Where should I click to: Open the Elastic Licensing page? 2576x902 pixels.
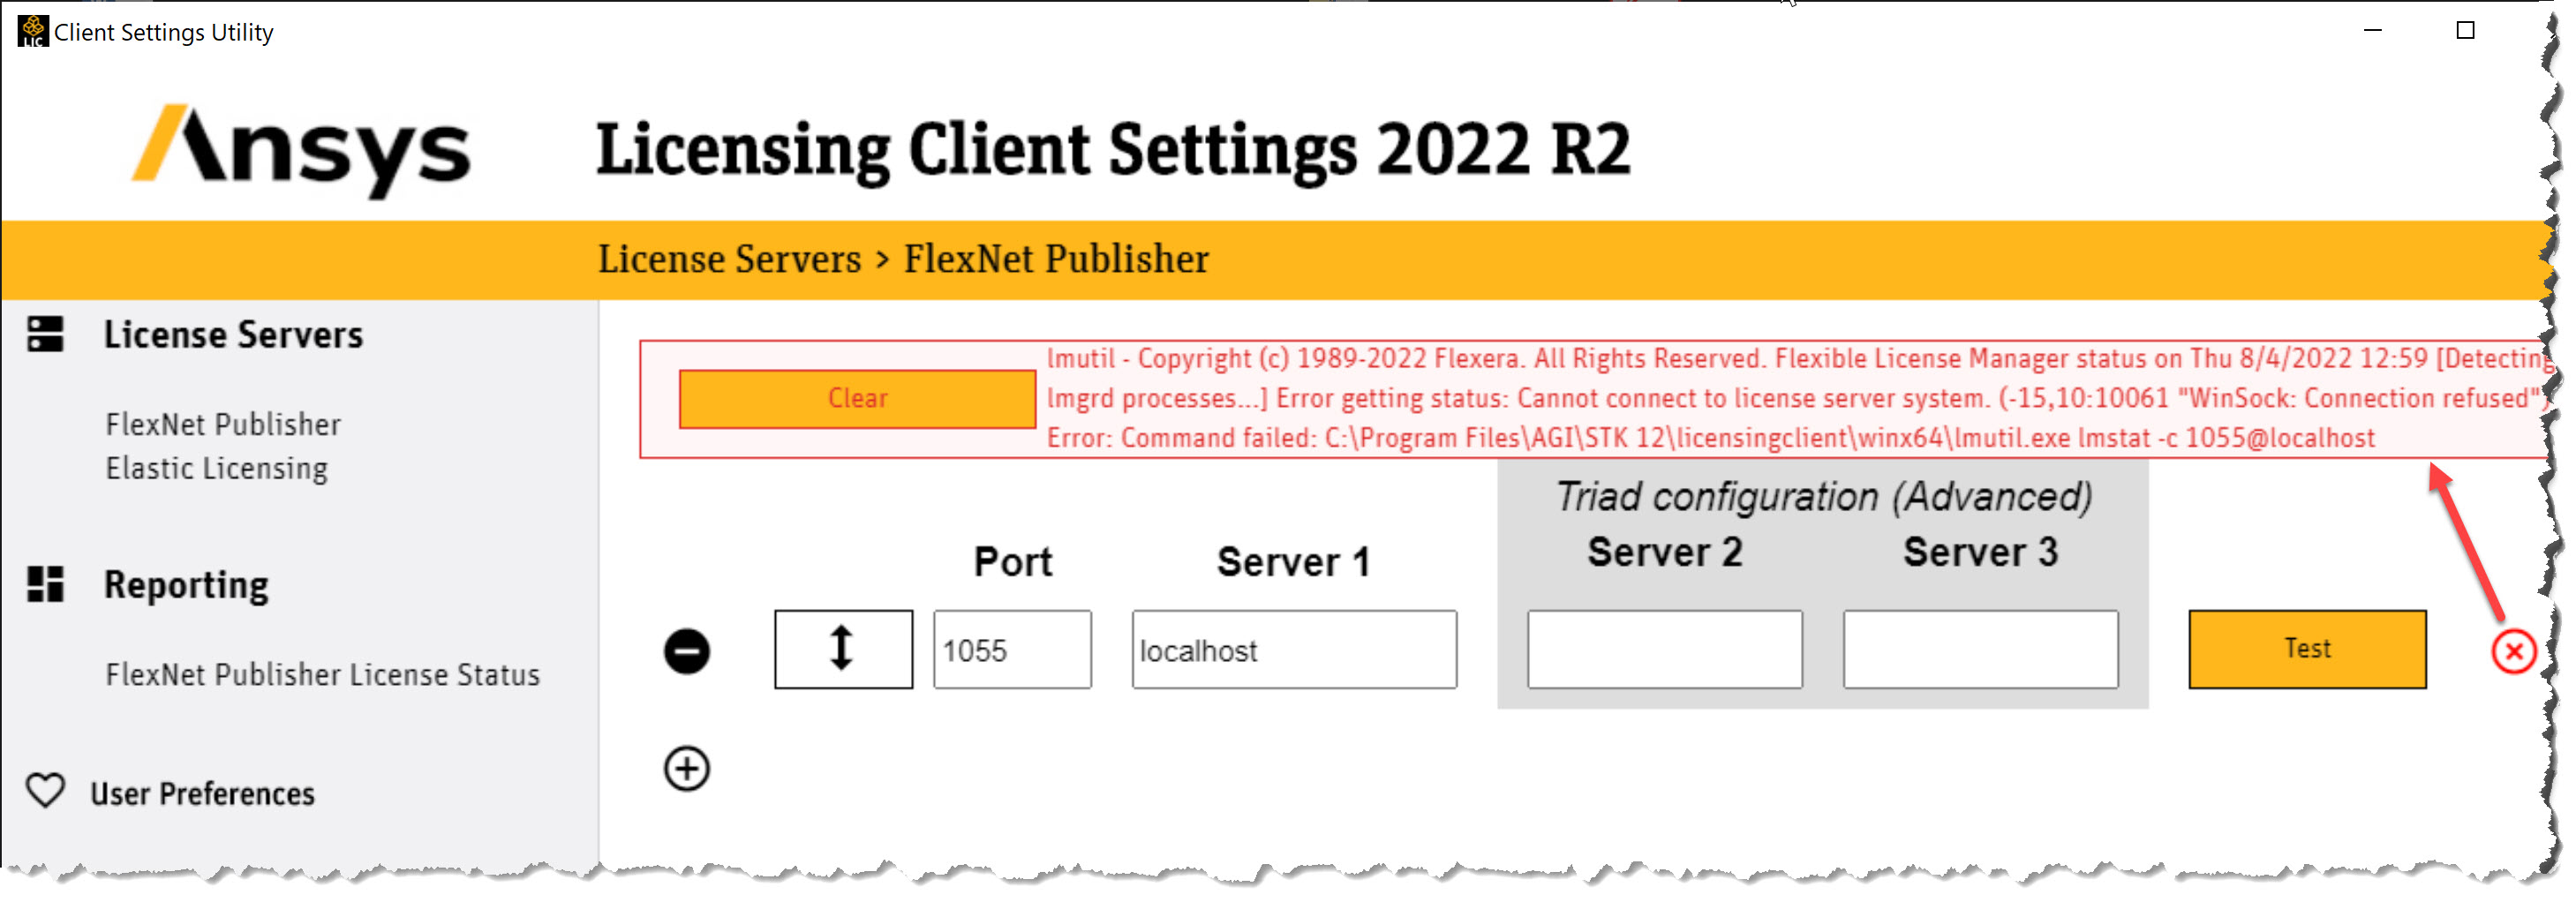(x=216, y=467)
